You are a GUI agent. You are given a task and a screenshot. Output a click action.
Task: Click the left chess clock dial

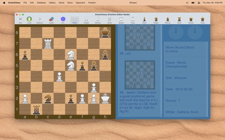[x=176, y=32]
